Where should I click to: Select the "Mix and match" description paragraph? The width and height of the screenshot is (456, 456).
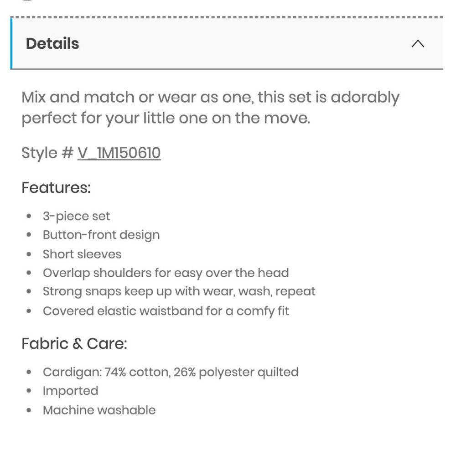(x=210, y=107)
